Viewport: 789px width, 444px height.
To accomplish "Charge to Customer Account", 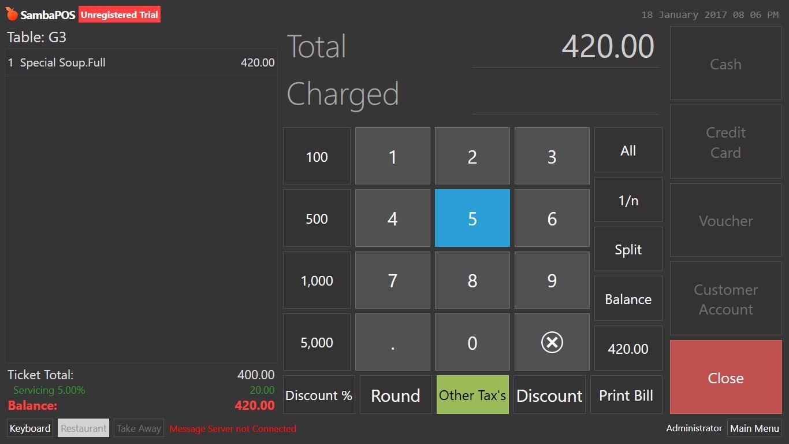I will point(725,299).
